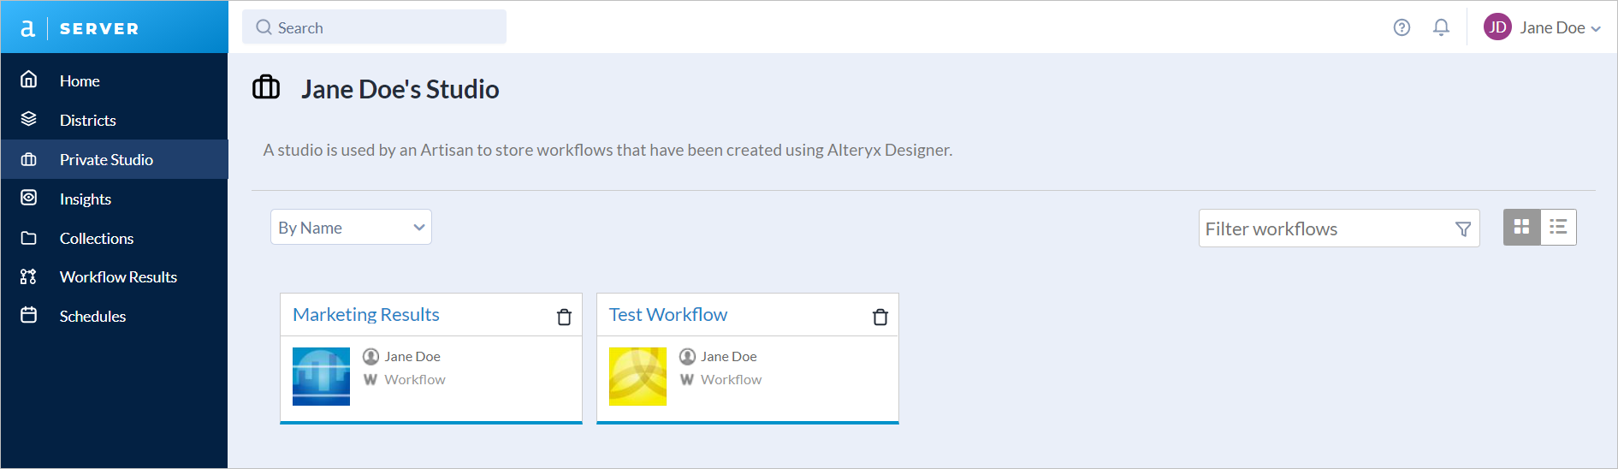Switch to grid view
Image resolution: width=1618 pixels, height=469 pixels.
[x=1521, y=227]
